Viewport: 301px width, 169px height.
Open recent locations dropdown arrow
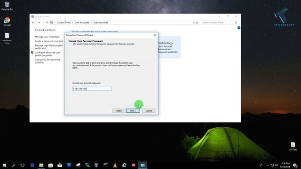click(43, 23)
